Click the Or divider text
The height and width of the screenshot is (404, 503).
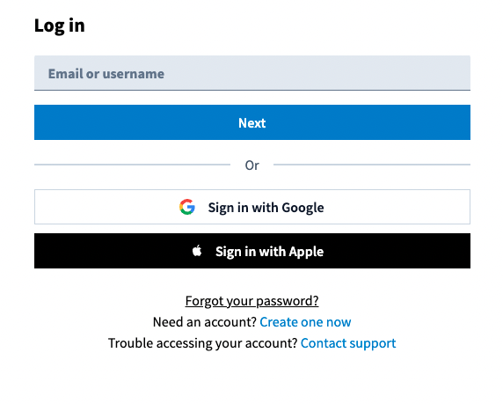pyautogui.click(x=251, y=165)
